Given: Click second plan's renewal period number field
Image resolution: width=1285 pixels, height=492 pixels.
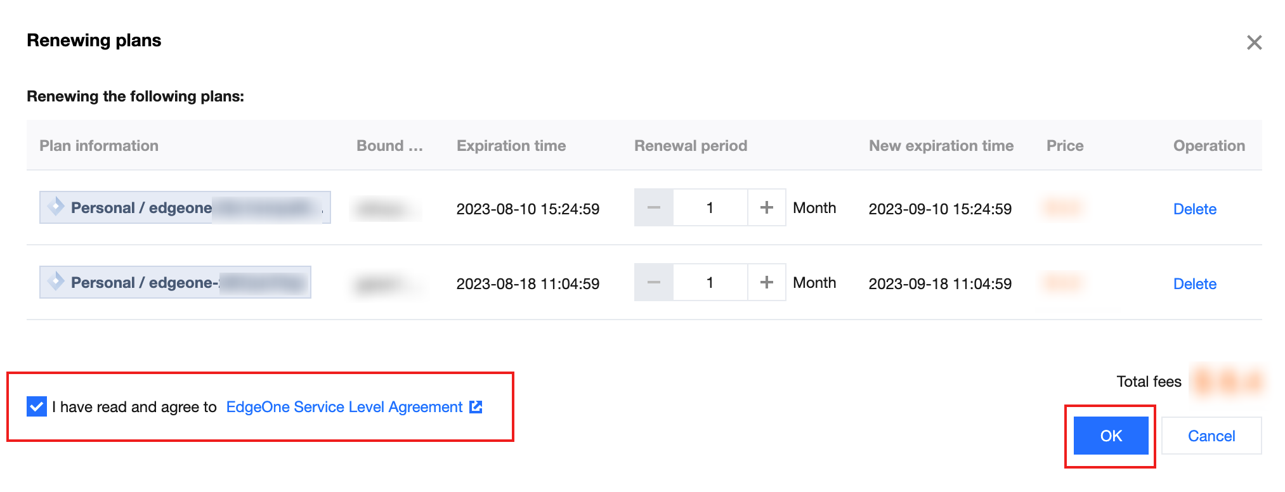Looking at the screenshot, I should 710,282.
